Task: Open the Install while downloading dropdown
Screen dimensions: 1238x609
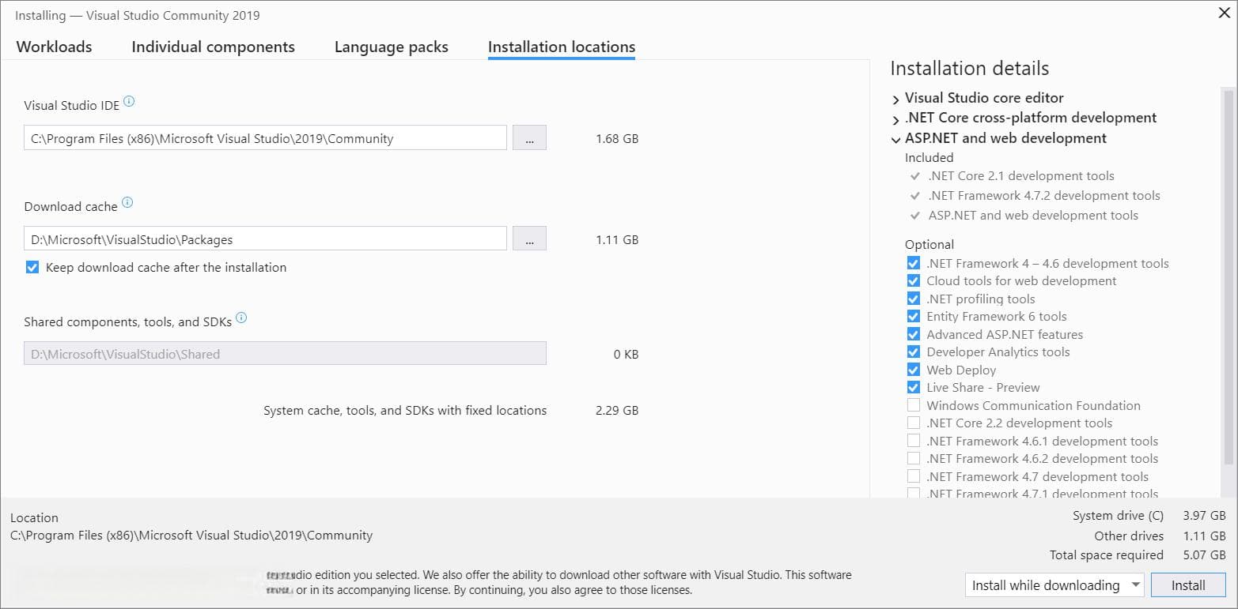Action: (1055, 585)
